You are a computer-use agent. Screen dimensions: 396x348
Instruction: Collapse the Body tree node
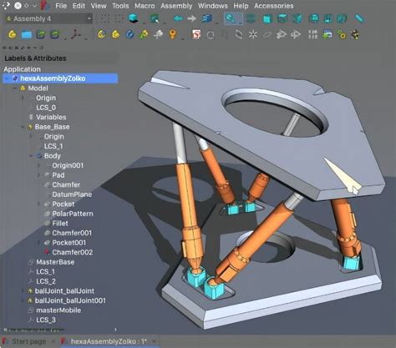[x=31, y=156]
